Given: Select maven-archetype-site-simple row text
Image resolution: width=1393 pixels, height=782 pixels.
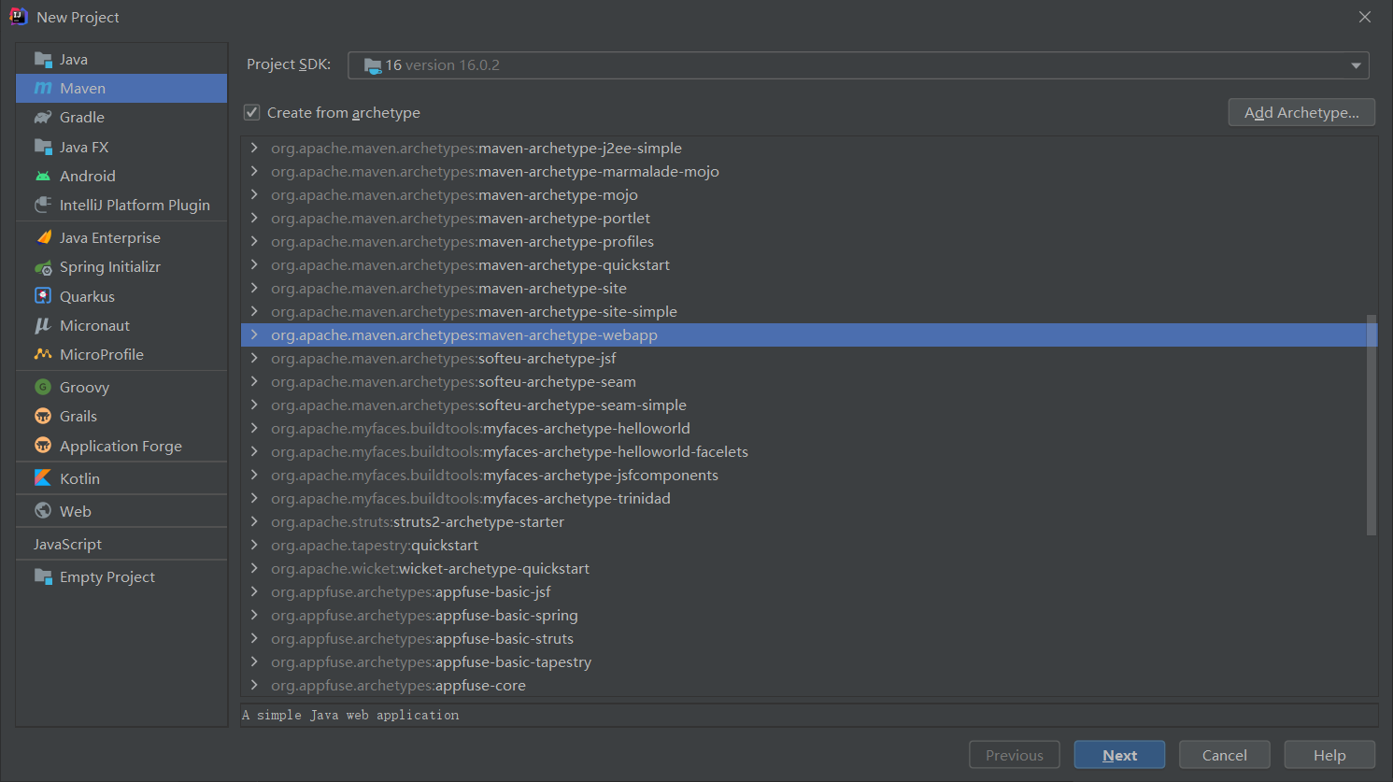Looking at the screenshot, I should pos(474,311).
